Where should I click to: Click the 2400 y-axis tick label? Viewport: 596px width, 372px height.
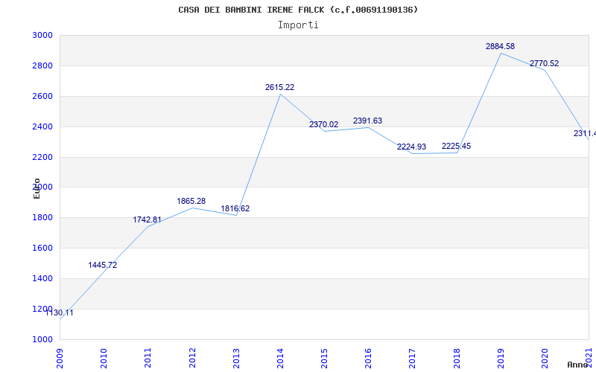pos(42,126)
